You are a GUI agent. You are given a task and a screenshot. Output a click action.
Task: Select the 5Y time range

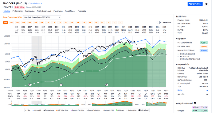pos(96,22)
